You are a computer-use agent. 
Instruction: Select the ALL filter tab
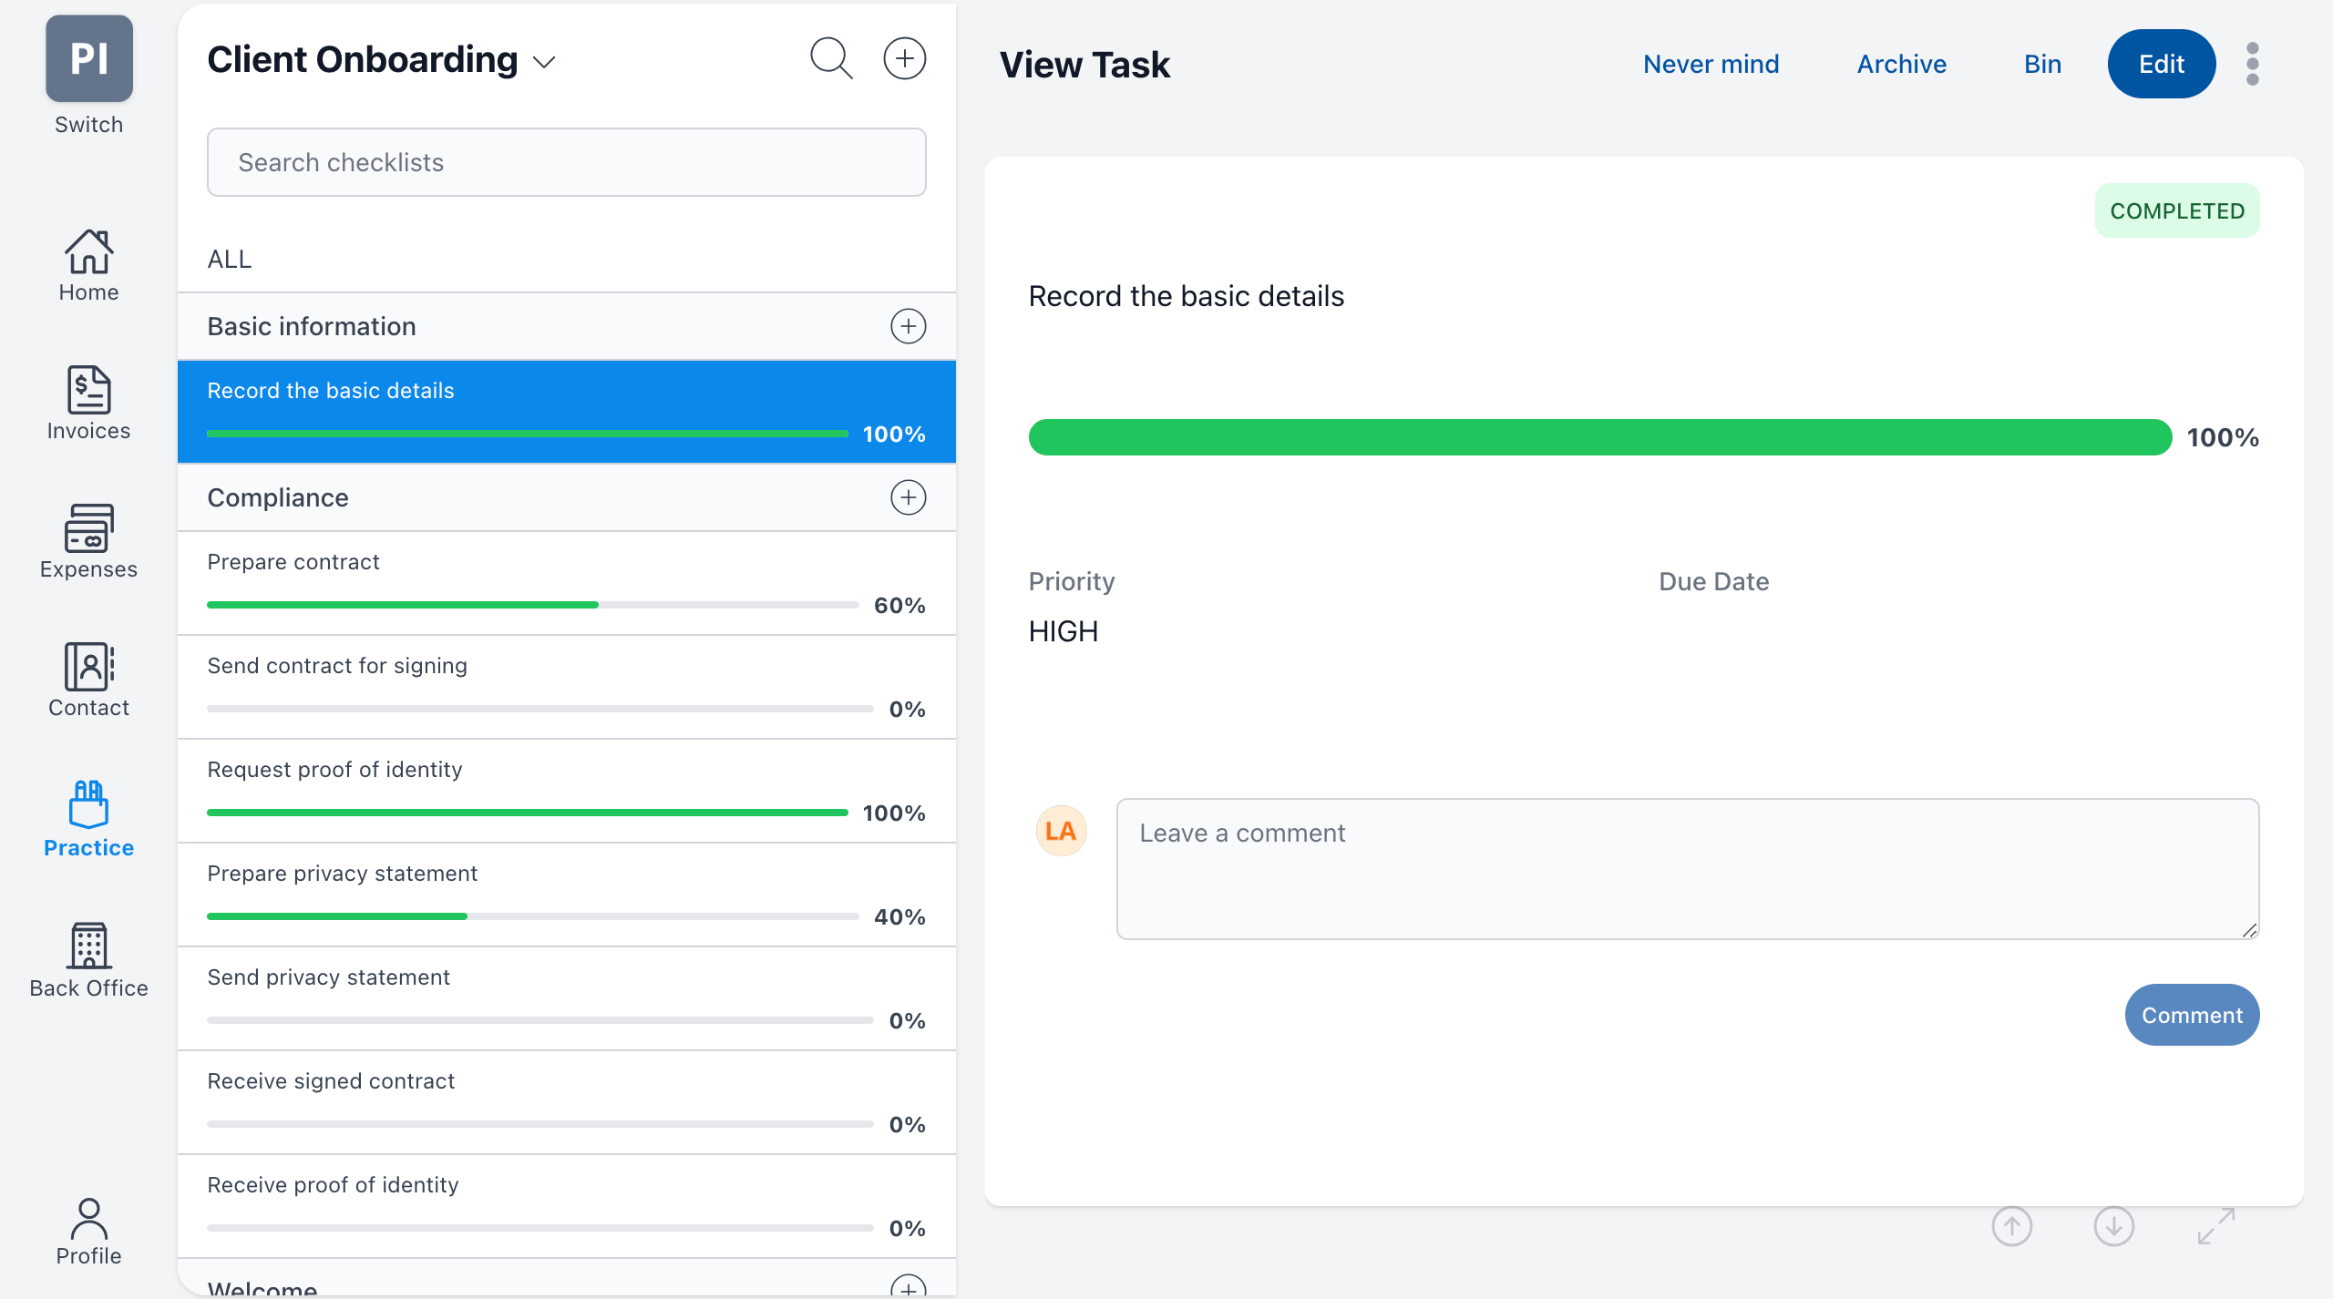click(230, 260)
